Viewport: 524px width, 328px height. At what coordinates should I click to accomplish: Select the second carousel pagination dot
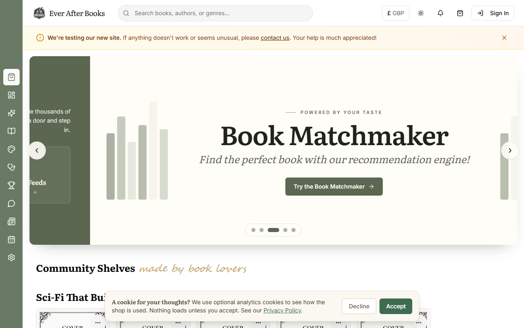point(262,230)
